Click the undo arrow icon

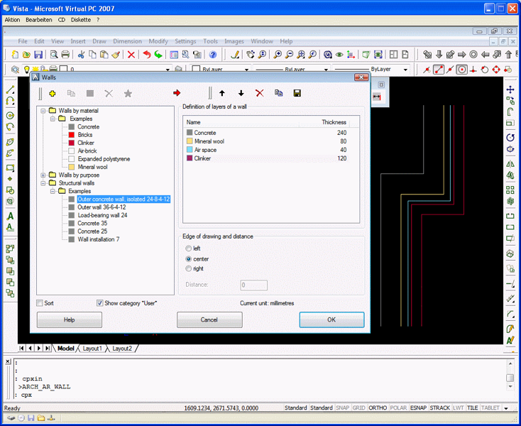pyautogui.click(x=146, y=55)
